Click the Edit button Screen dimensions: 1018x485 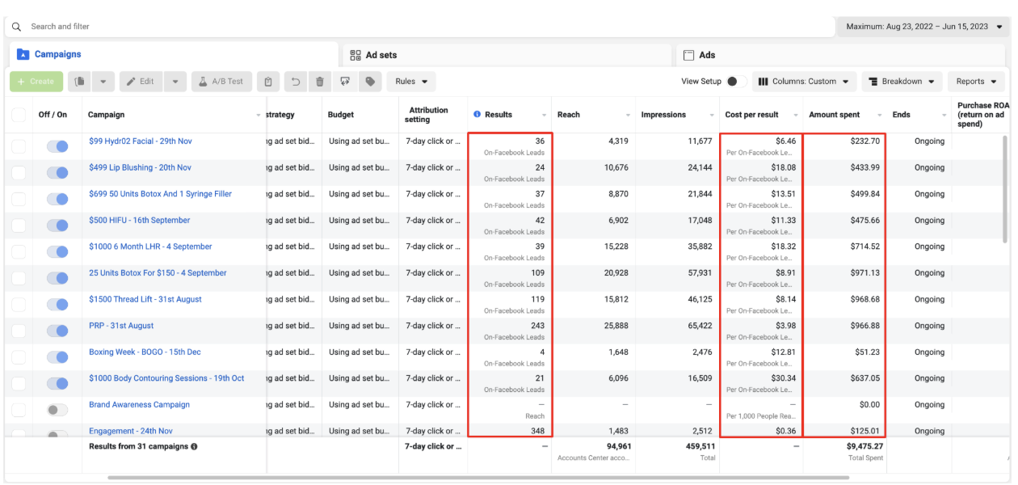click(x=141, y=82)
